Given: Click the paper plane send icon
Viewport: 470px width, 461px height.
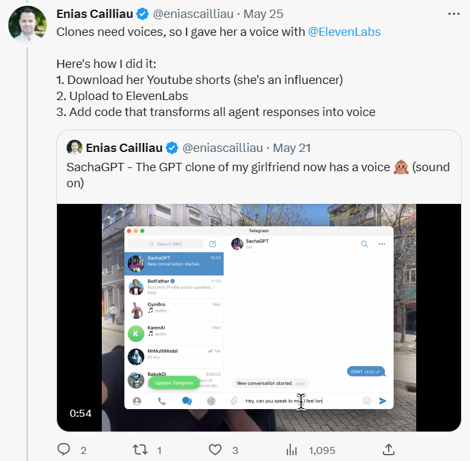Looking at the screenshot, I should (383, 401).
